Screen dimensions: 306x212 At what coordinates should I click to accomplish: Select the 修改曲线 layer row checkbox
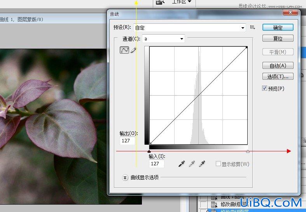[203, 204]
